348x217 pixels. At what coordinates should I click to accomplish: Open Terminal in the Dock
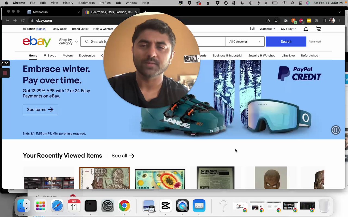[x=91, y=206]
